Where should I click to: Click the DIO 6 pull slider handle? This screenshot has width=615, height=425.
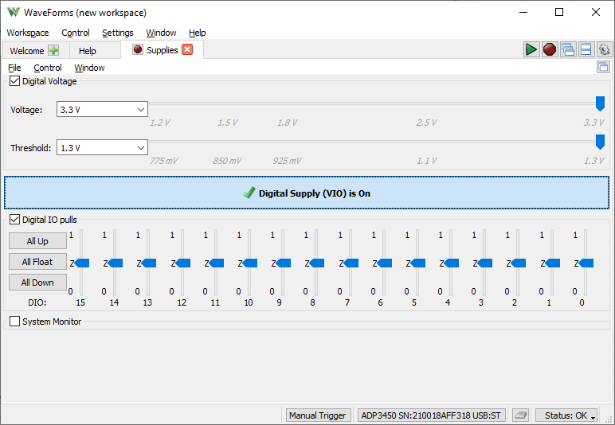click(384, 263)
